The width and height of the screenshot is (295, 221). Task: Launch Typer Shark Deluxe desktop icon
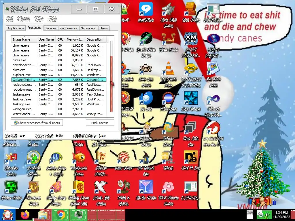168,15
